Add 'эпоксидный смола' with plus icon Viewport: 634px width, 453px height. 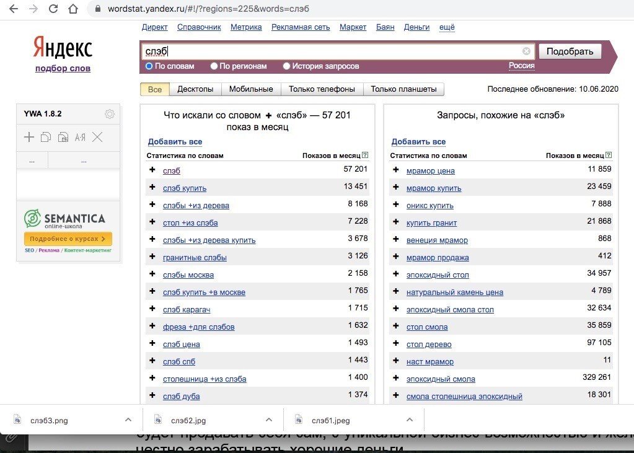(x=396, y=378)
